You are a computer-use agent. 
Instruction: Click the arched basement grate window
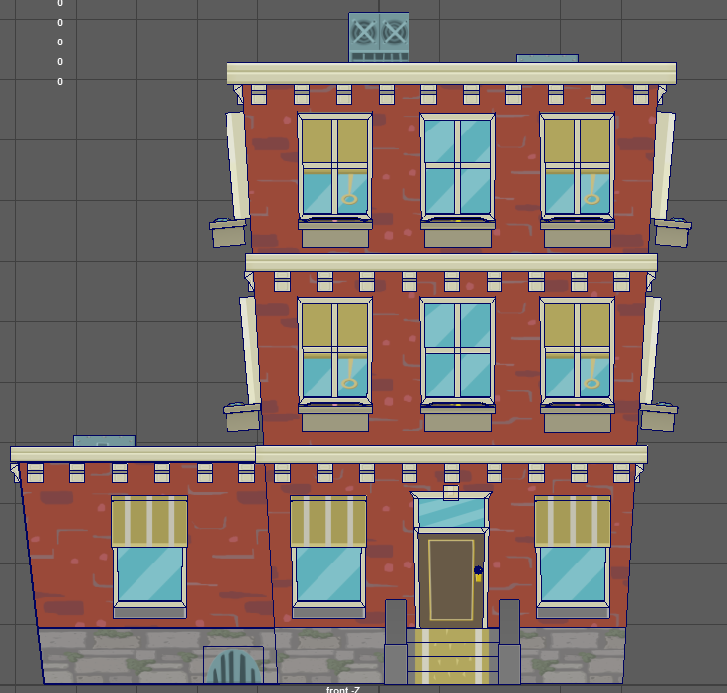[x=233, y=666]
